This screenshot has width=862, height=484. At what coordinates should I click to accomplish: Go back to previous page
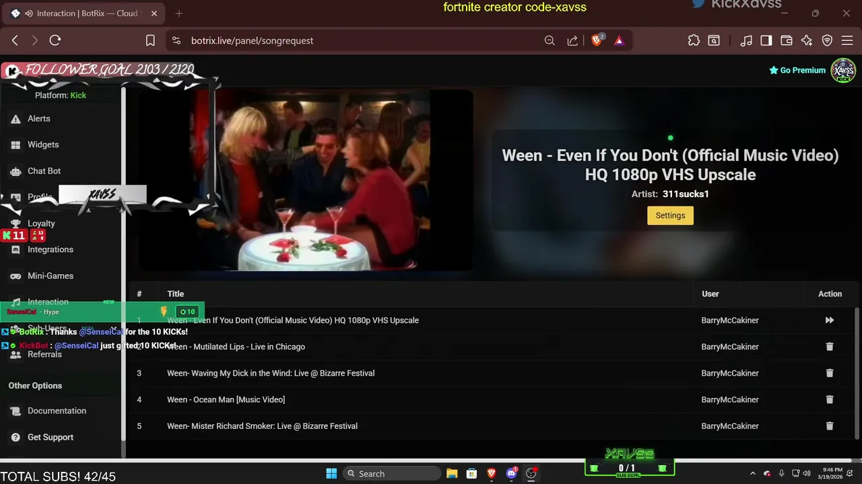15,40
